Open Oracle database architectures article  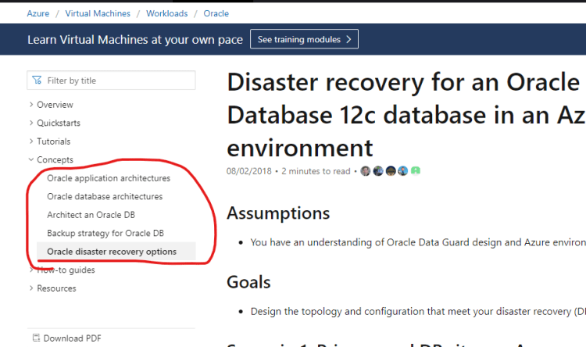(x=105, y=197)
